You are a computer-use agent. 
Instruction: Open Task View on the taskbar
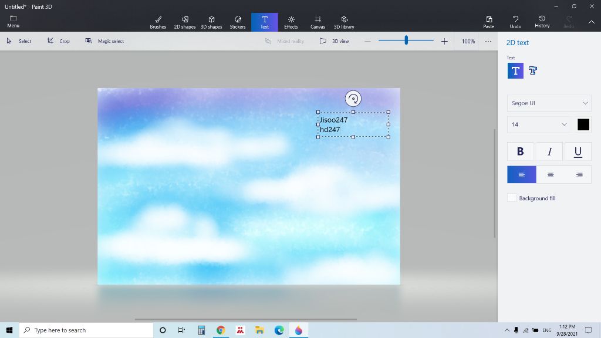click(182, 330)
